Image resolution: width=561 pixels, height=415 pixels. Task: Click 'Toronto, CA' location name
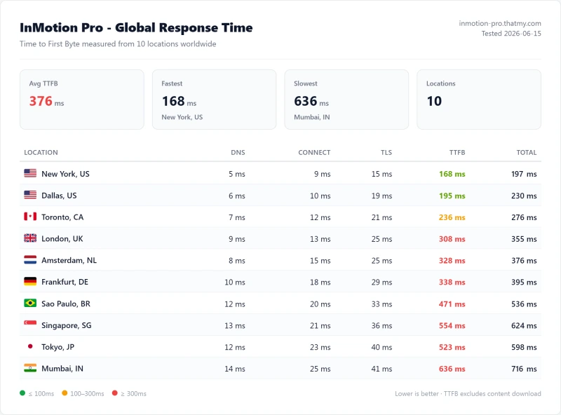(62, 217)
